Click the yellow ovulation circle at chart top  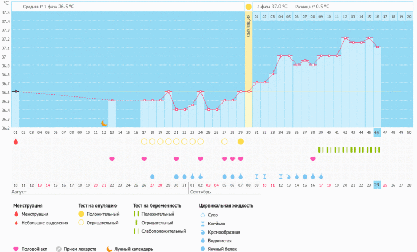point(249,7)
